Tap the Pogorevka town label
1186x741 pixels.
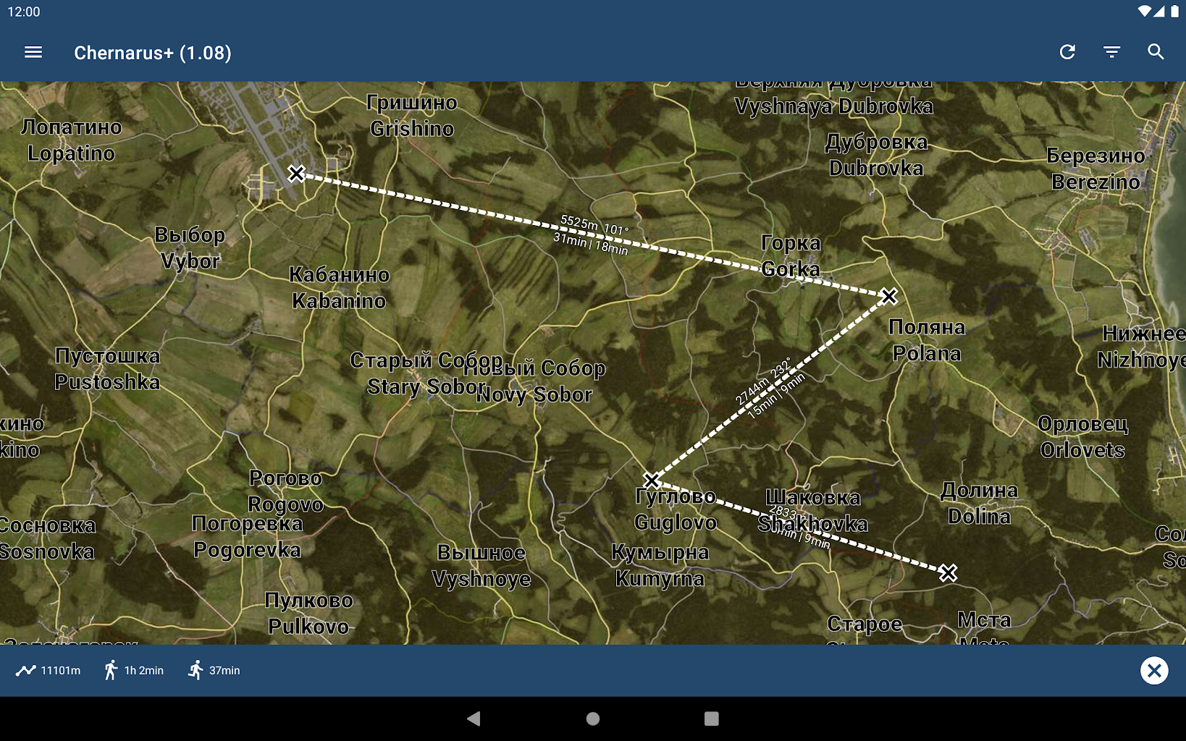pyautogui.click(x=247, y=537)
